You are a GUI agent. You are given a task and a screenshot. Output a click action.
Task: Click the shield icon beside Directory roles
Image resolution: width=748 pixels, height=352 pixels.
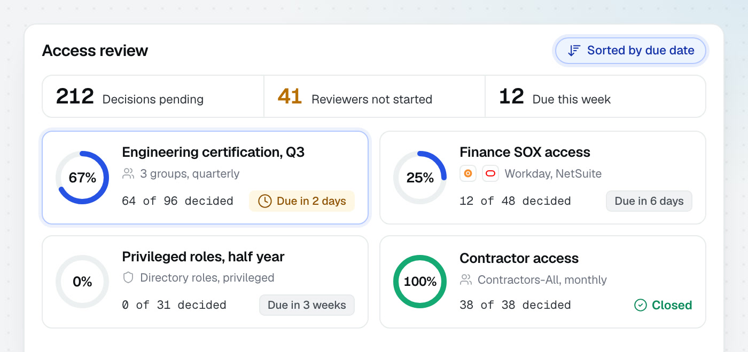click(128, 278)
